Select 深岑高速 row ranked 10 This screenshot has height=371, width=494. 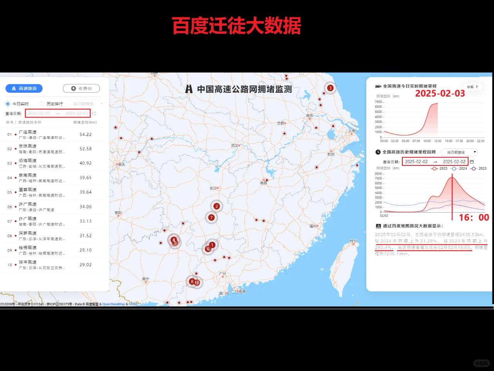[53, 265]
